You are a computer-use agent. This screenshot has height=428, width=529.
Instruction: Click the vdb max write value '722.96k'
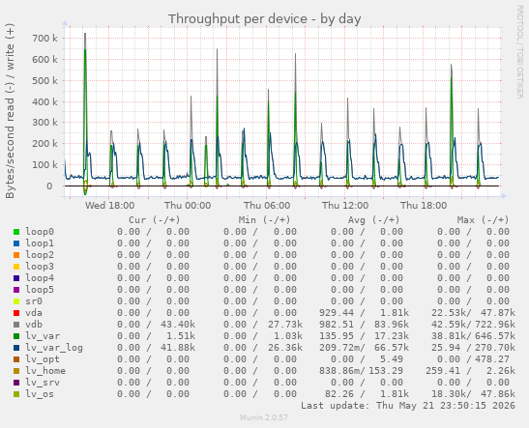[495, 325]
